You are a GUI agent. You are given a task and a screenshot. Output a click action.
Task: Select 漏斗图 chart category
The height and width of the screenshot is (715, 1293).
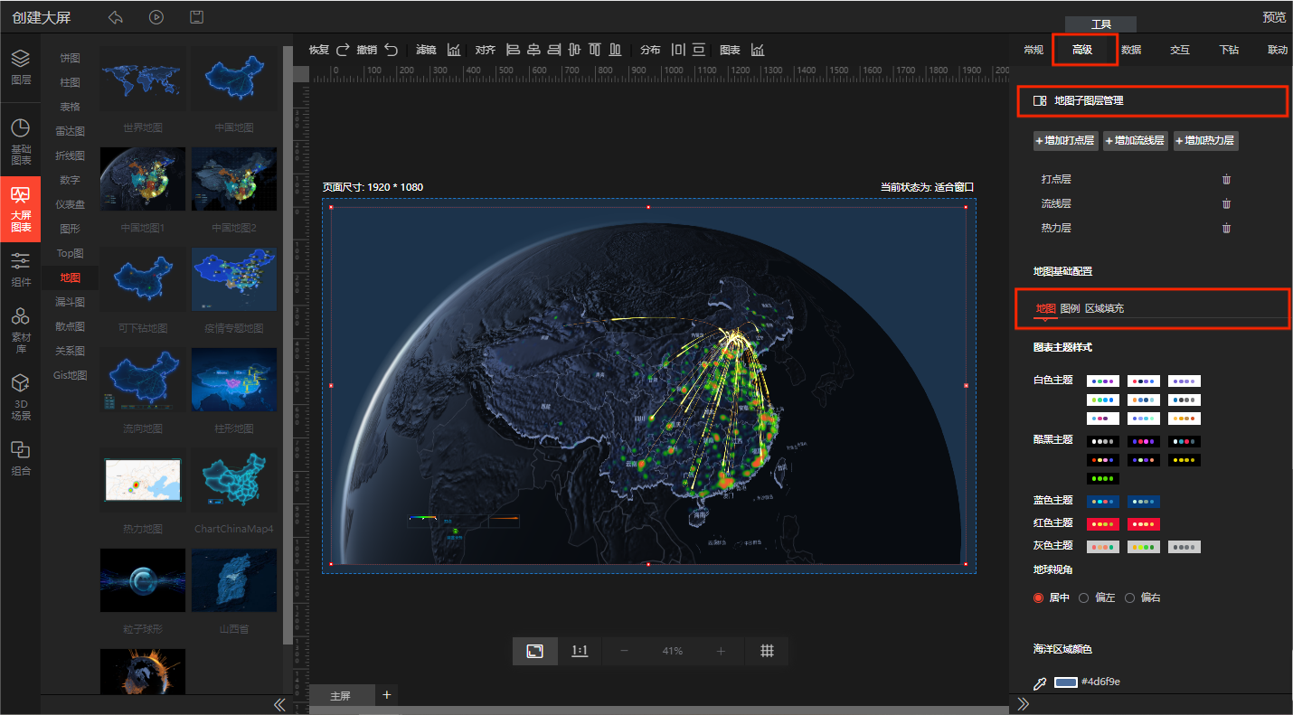click(70, 302)
